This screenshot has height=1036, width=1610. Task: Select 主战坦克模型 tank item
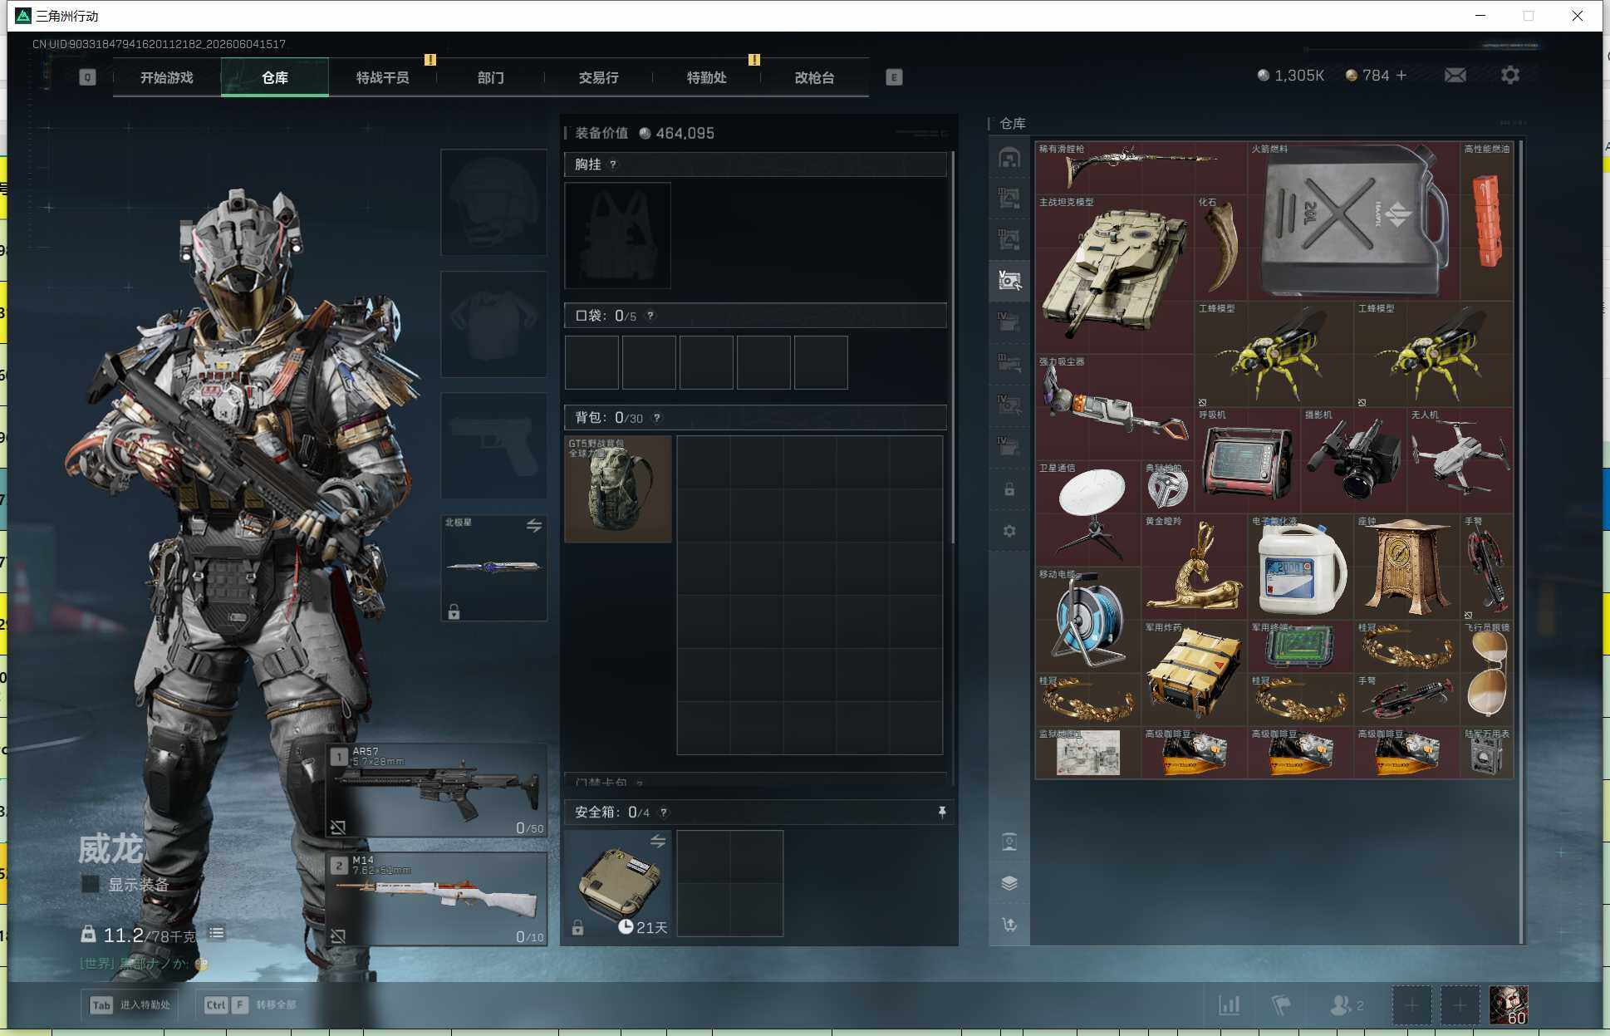[x=1115, y=274]
